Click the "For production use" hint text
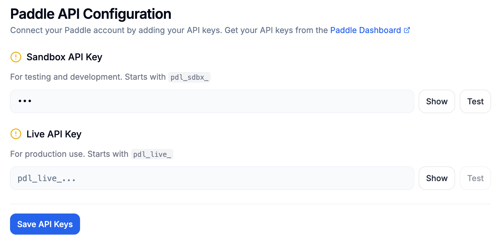The width and height of the screenshot is (501, 243). 69,154
